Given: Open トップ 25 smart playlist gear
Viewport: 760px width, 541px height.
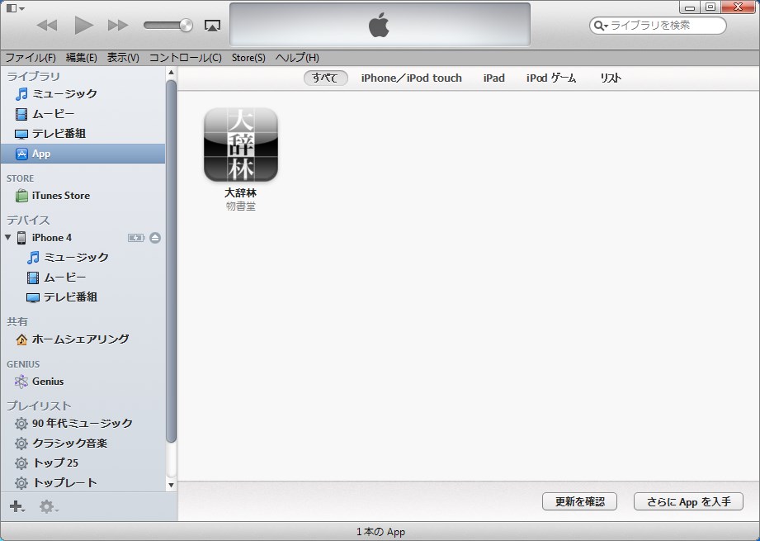Looking at the screenshot, I should click(x=21, y=463).
